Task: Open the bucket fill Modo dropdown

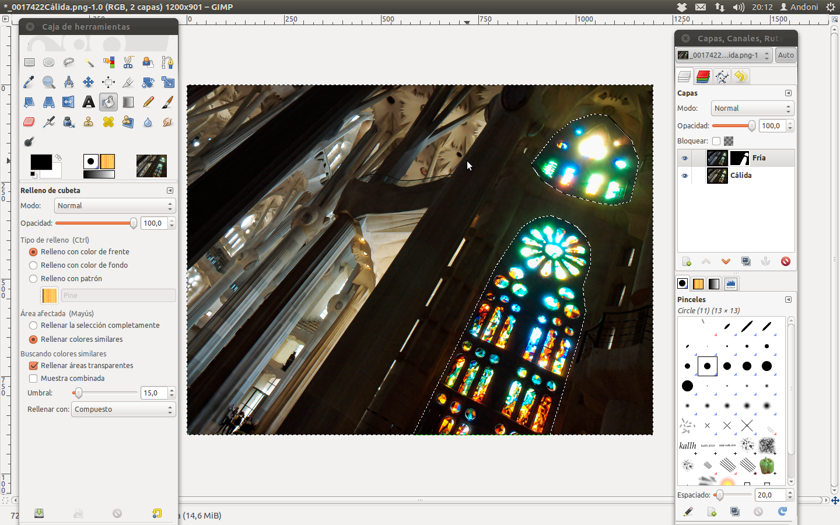Action: pyautogui.click(x=115, y=206)
